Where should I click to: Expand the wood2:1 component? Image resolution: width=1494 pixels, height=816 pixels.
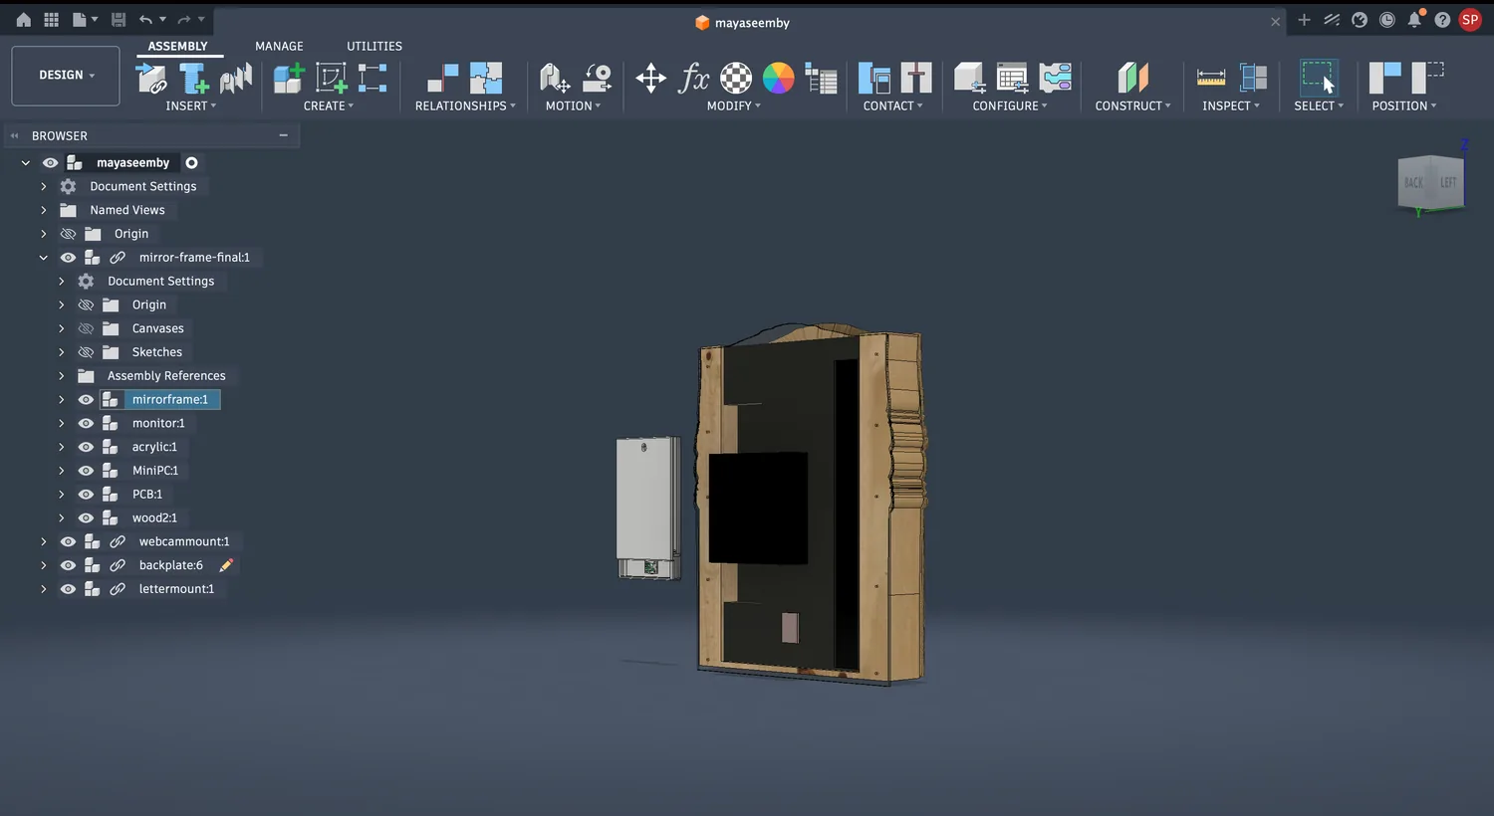[61, 517]
